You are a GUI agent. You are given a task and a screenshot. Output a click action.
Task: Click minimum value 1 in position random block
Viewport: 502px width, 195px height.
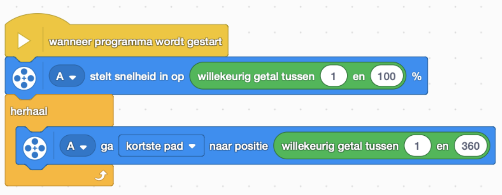(417, 146)
